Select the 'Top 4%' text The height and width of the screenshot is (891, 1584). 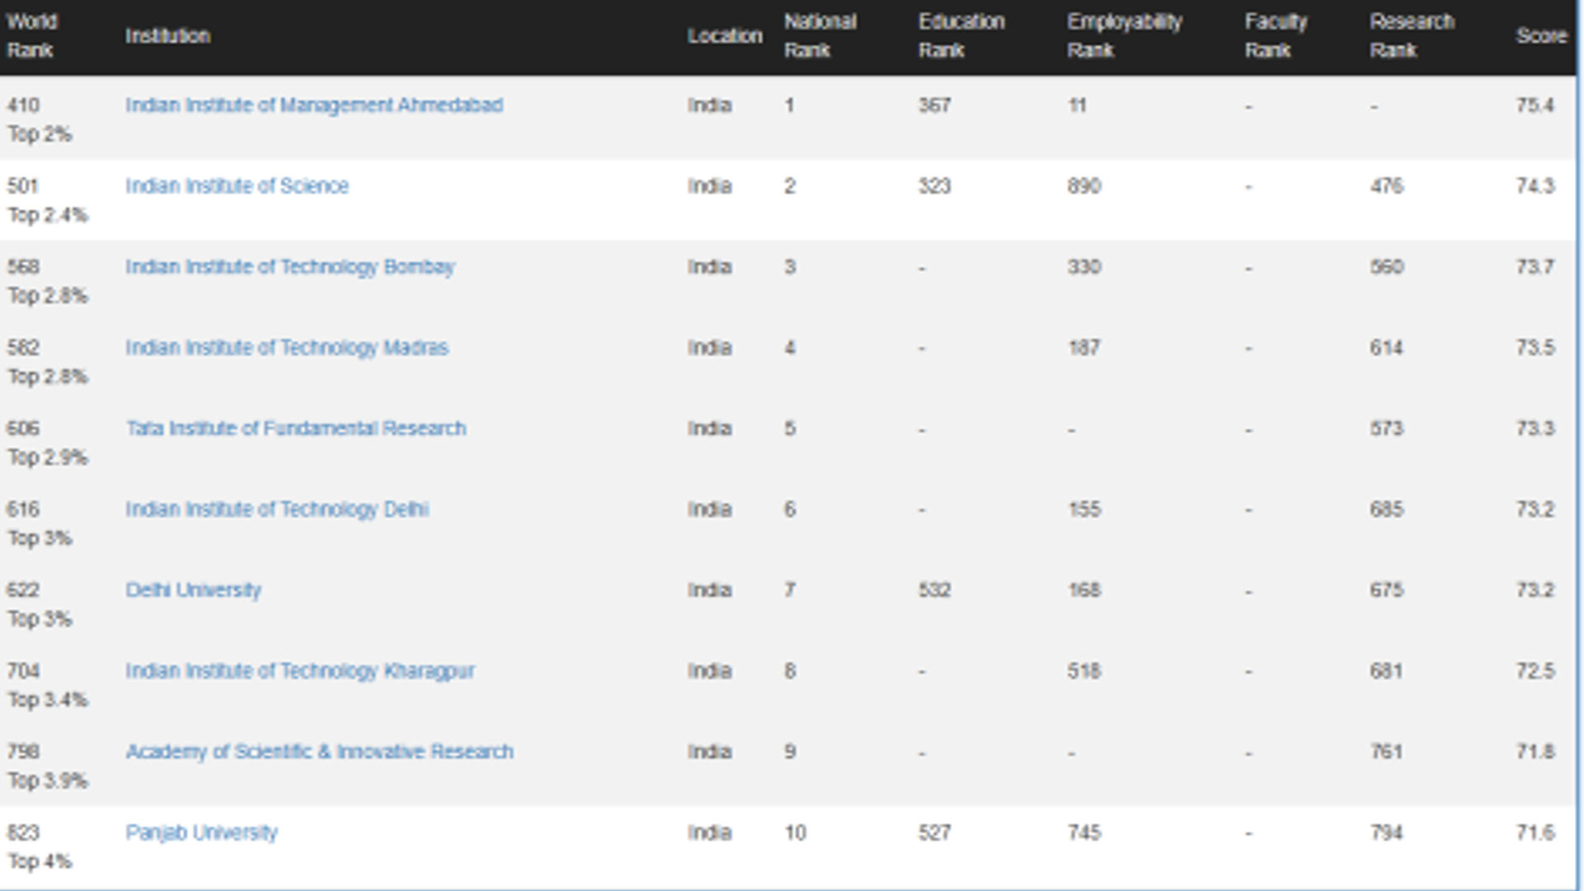[40, 862]
